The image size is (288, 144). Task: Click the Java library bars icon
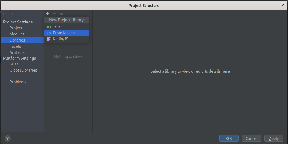pyautogui.click(x=49, y=27)
